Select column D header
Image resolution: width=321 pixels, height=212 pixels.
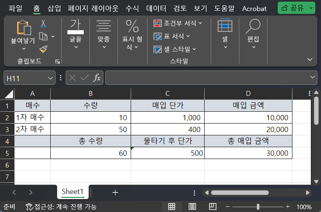coord(248,94)
